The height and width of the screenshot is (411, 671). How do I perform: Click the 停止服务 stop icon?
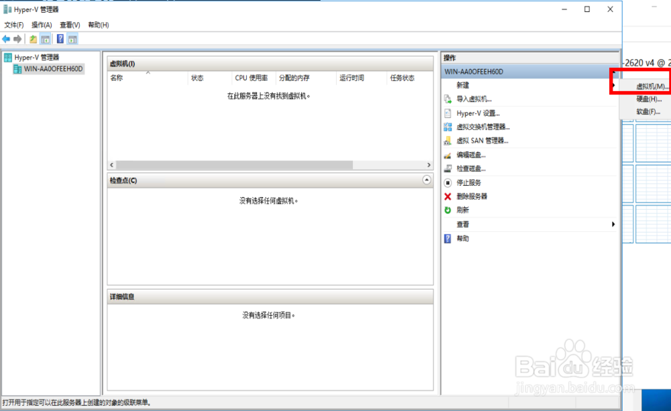(x=448, y=182)
